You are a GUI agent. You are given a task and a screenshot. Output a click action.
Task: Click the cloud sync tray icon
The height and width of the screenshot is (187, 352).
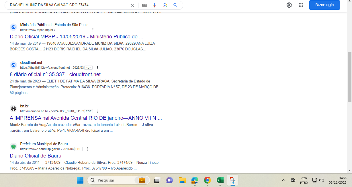293,180
